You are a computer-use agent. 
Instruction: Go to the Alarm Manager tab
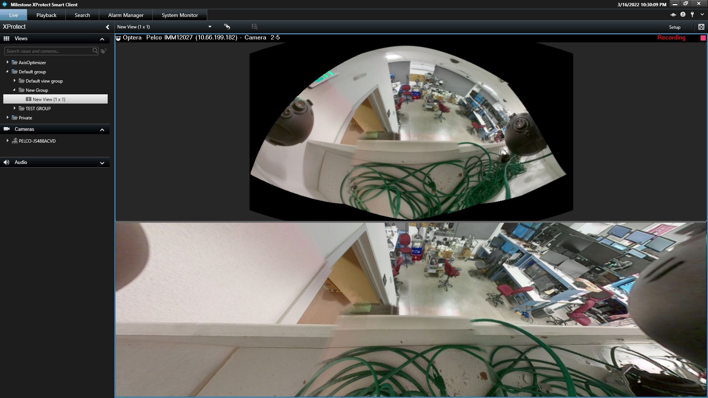click(126, 15)
